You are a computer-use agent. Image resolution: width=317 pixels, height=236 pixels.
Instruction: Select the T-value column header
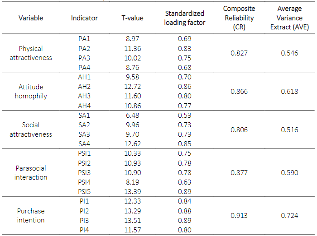[x=132, y=18]
